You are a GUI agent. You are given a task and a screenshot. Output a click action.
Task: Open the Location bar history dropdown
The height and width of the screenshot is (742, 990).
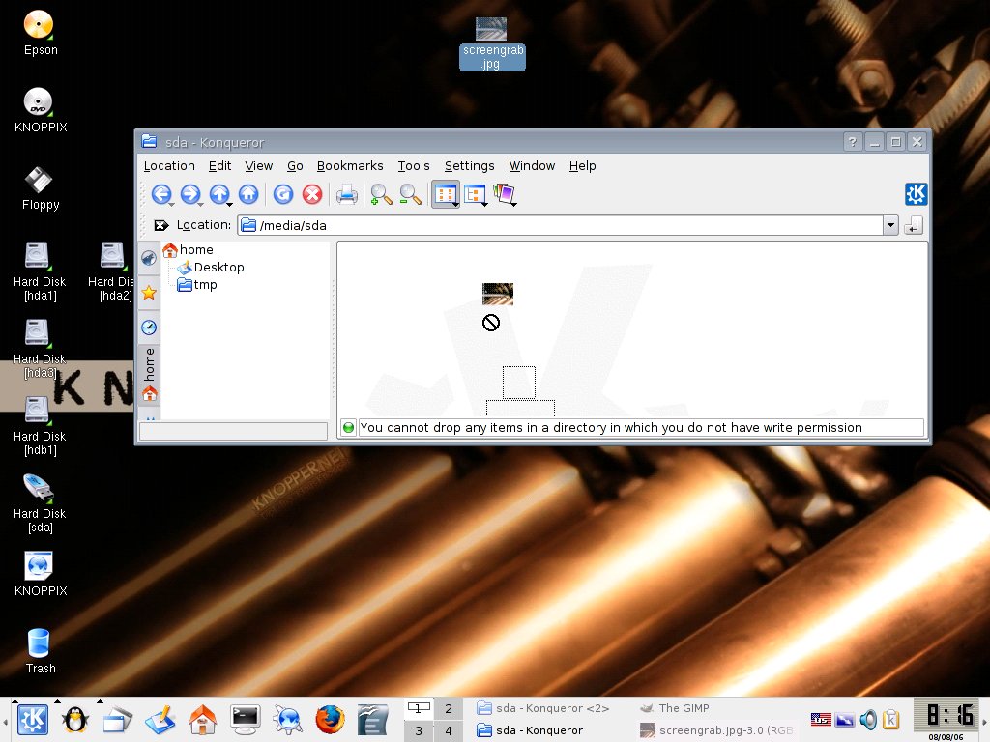coord(890,225)
